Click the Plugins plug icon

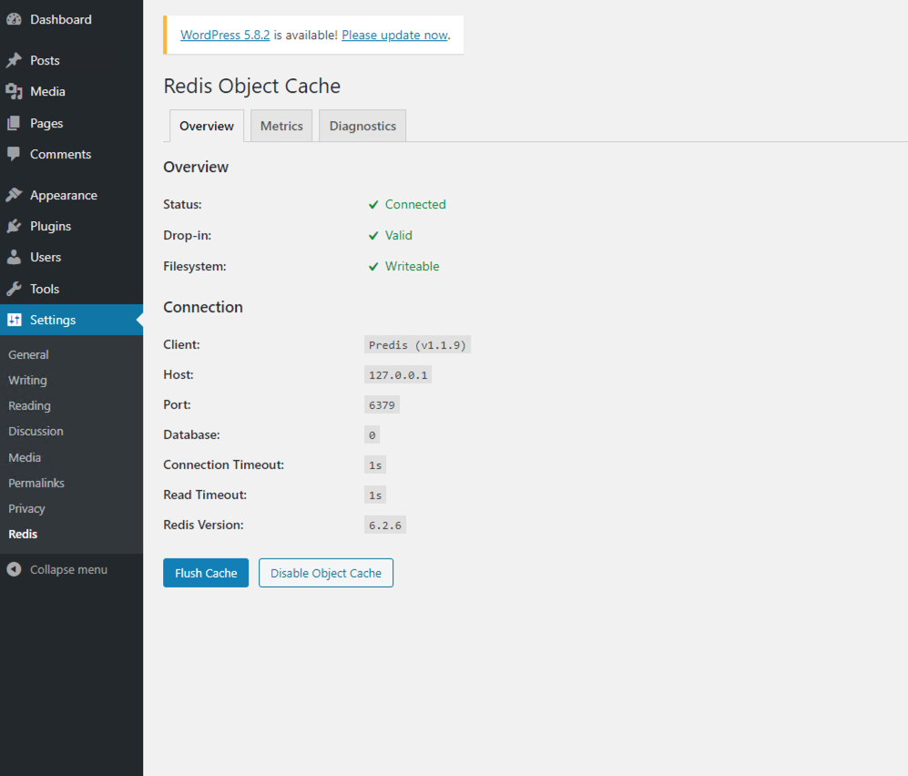coord(14,226)
